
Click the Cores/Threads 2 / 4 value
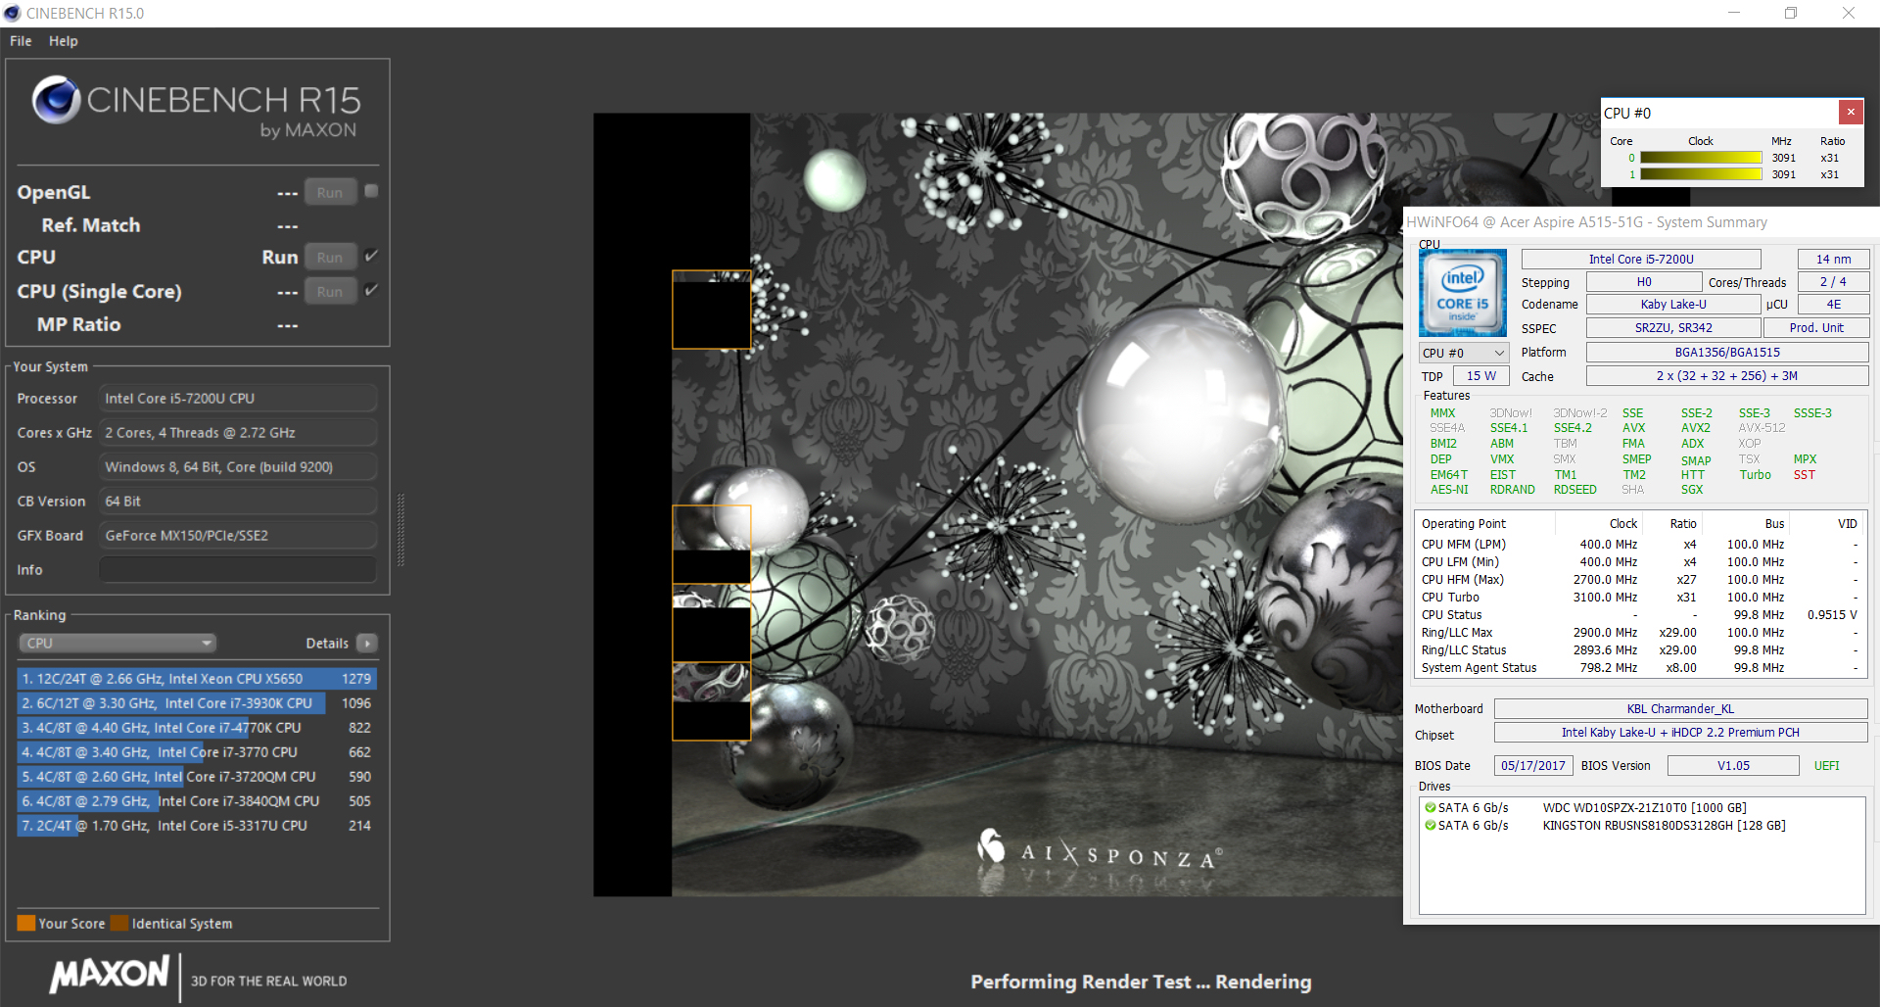pos(1833,282)
